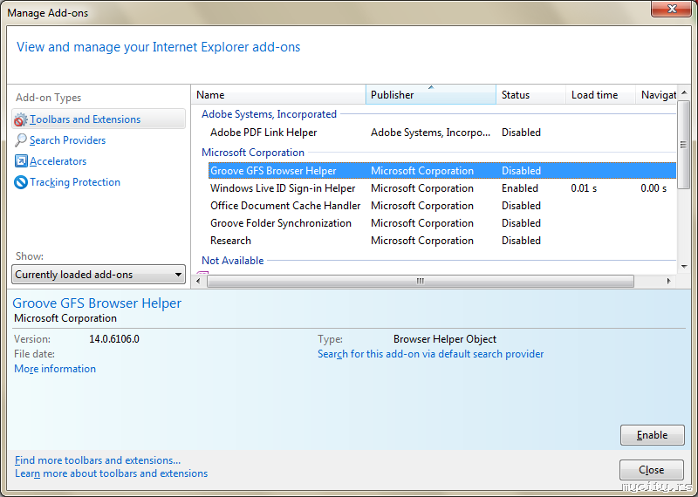This screenshot has height=497, width=698.
Task: Sort add-ons by Name column
Action: click(x=277, y=95)
